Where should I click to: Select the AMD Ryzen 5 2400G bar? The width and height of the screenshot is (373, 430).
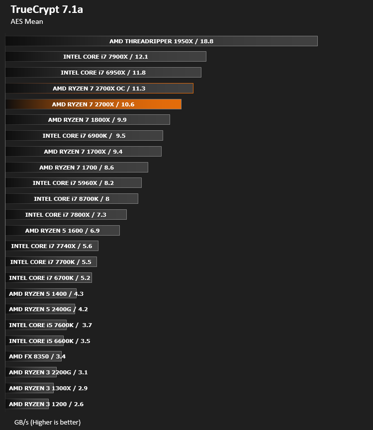point(40,309)
